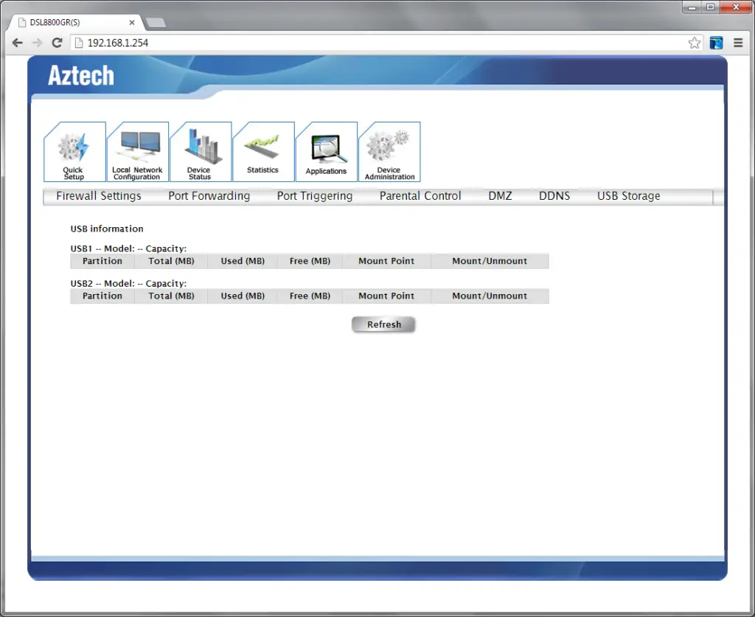Click the blue browser extension icon
The width and height of the screenshot is (755, 617).
(716, 43)
